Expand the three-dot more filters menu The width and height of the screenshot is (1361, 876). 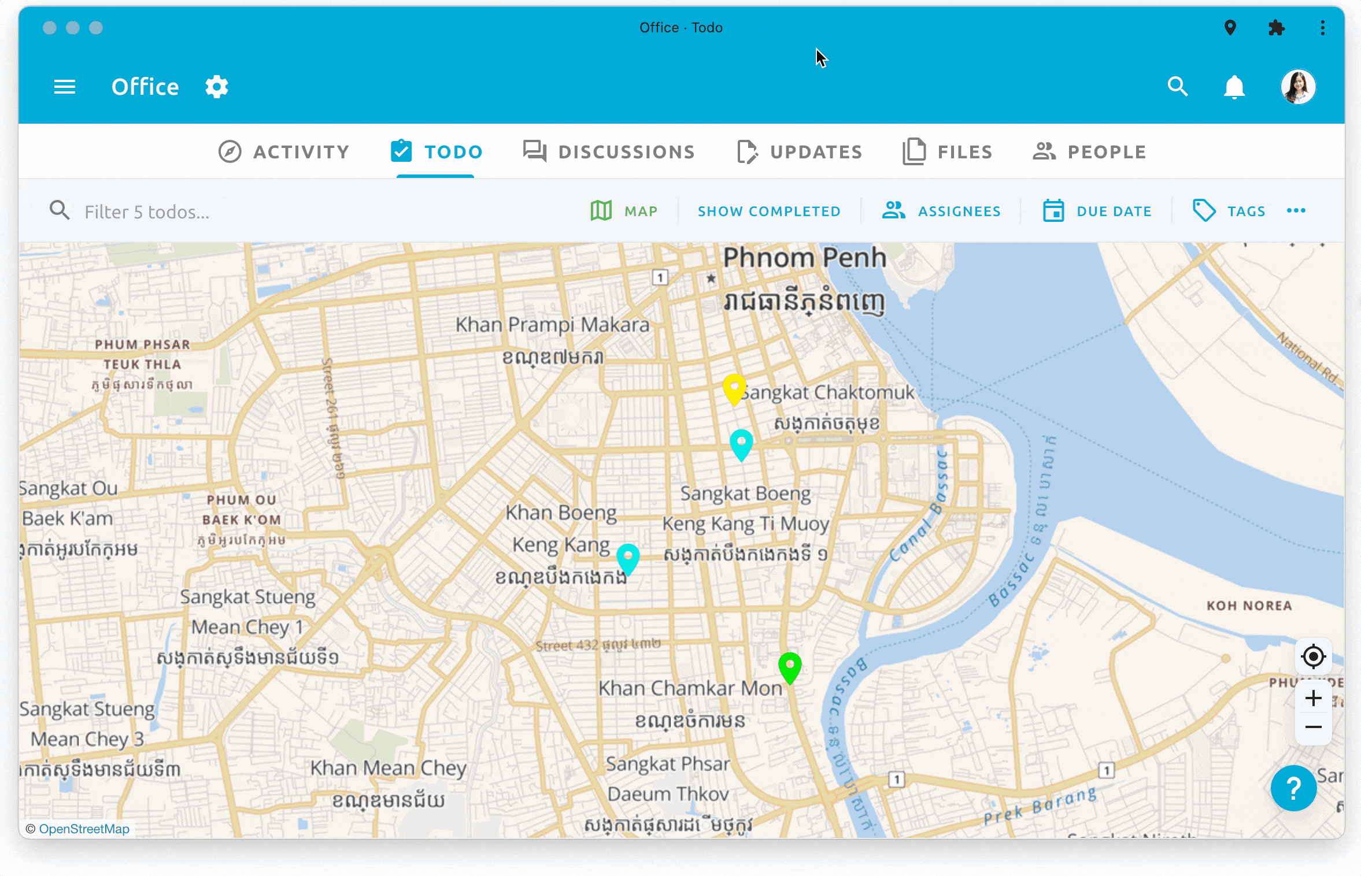[x=1296, y=210]
